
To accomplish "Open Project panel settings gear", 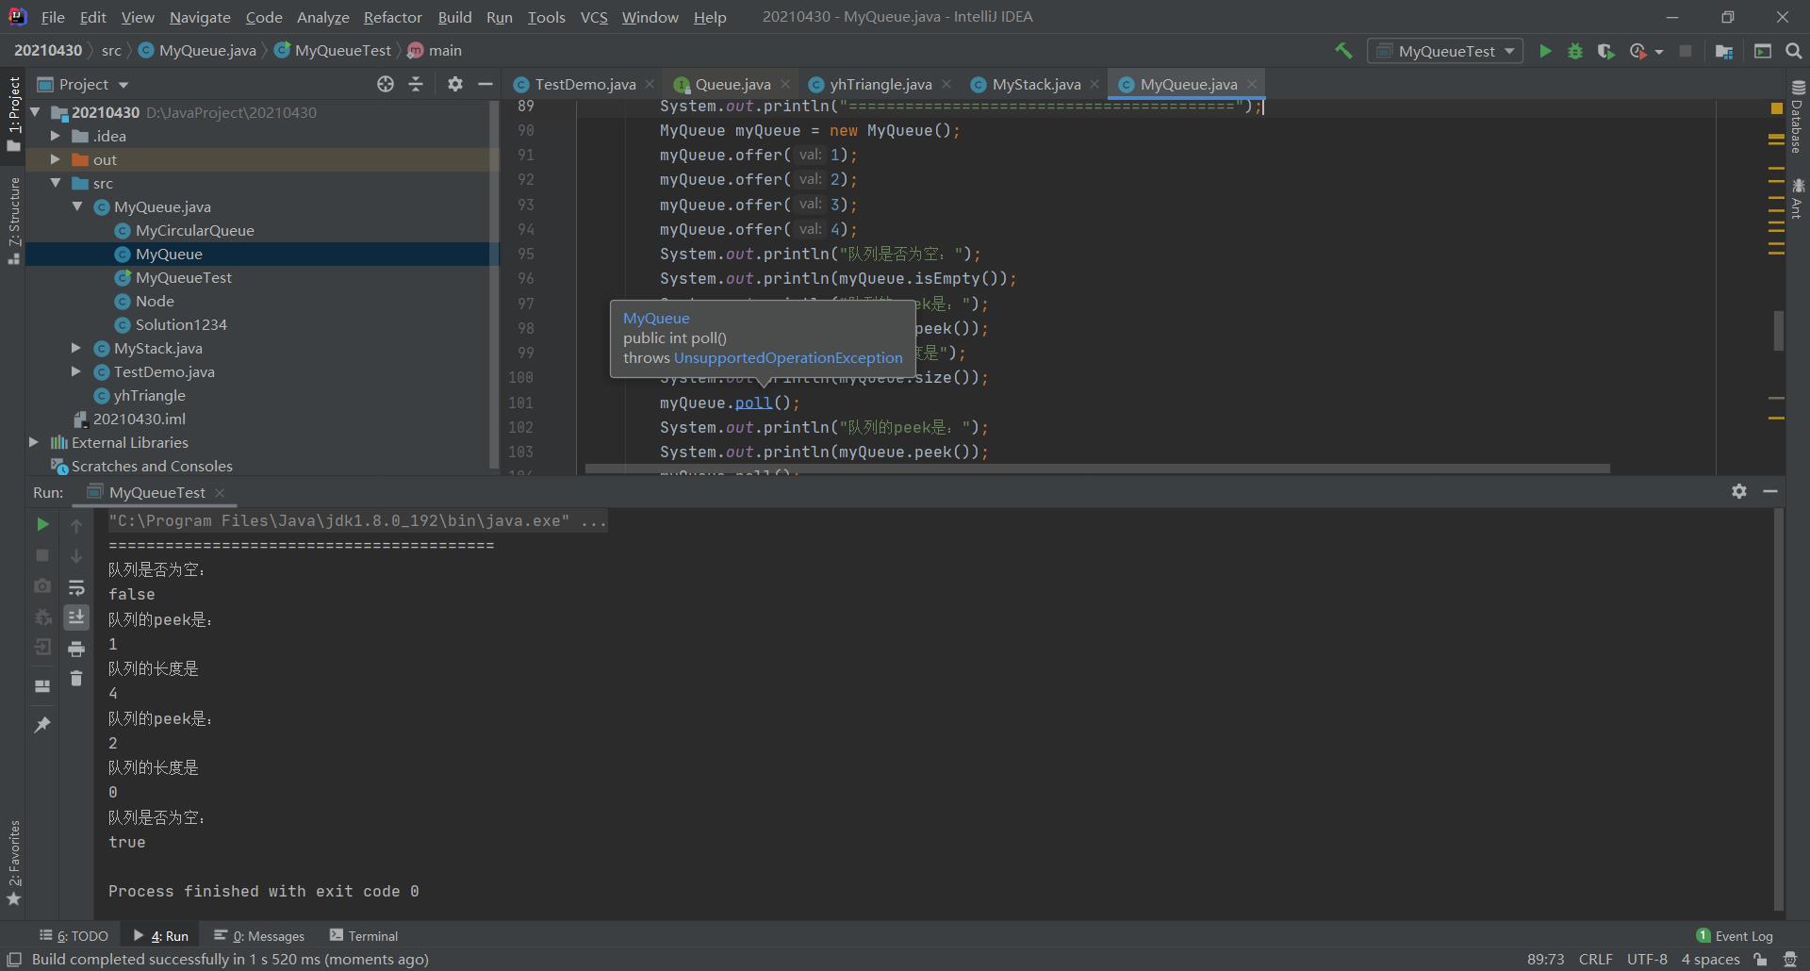I will [455, 84].
